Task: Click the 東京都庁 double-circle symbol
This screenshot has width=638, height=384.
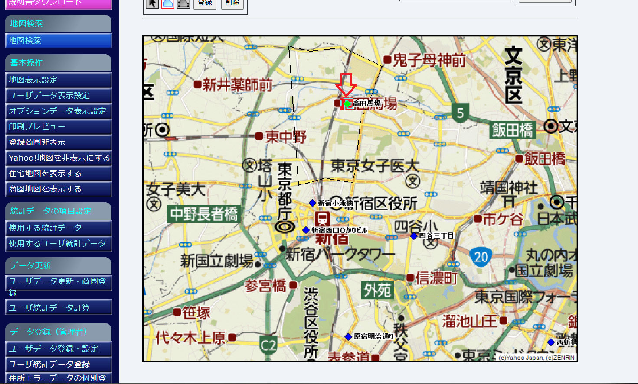Action: point(285,226)
